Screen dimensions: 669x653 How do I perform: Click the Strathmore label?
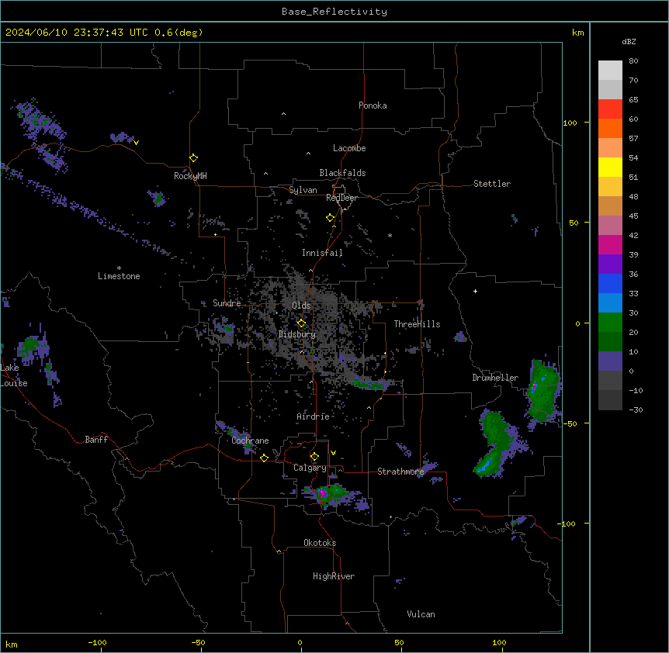tap(400, 472)
